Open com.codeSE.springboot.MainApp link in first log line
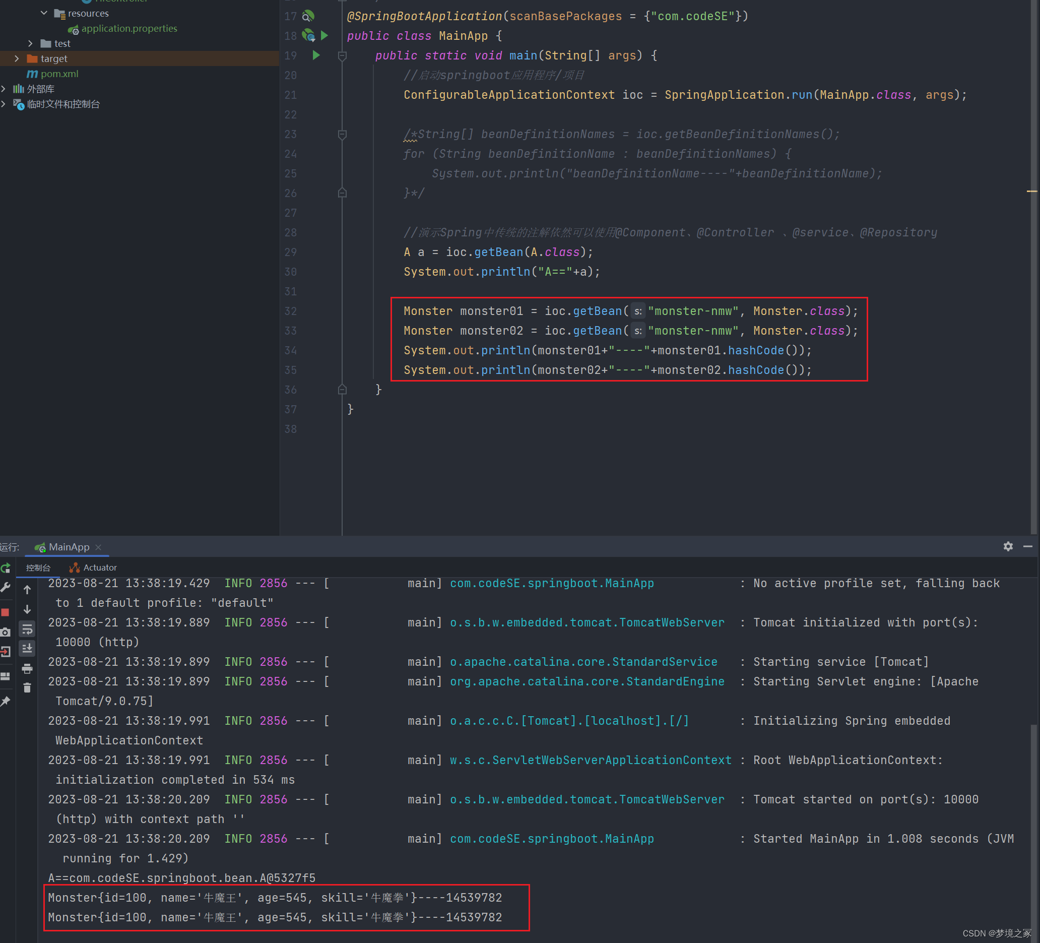The height and width of the screenshot is (943, 1040). click(551, 583)
